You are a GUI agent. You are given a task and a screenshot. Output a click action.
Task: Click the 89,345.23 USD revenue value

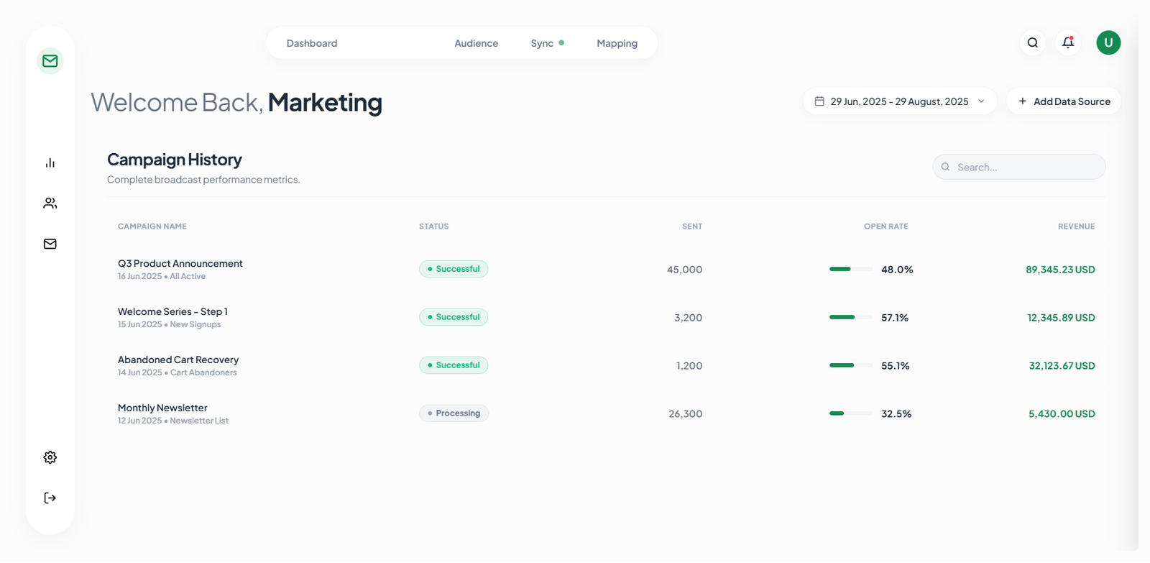pyautogui.click(x=1061, y=270)
